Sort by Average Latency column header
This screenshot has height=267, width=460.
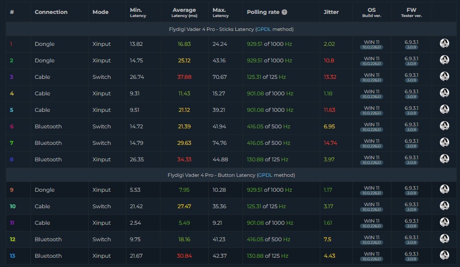click(184, 12)
